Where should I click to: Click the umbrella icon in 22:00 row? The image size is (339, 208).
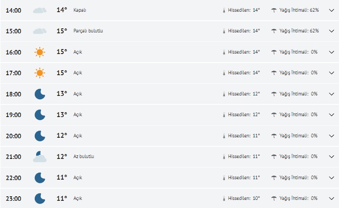(274, 178)
